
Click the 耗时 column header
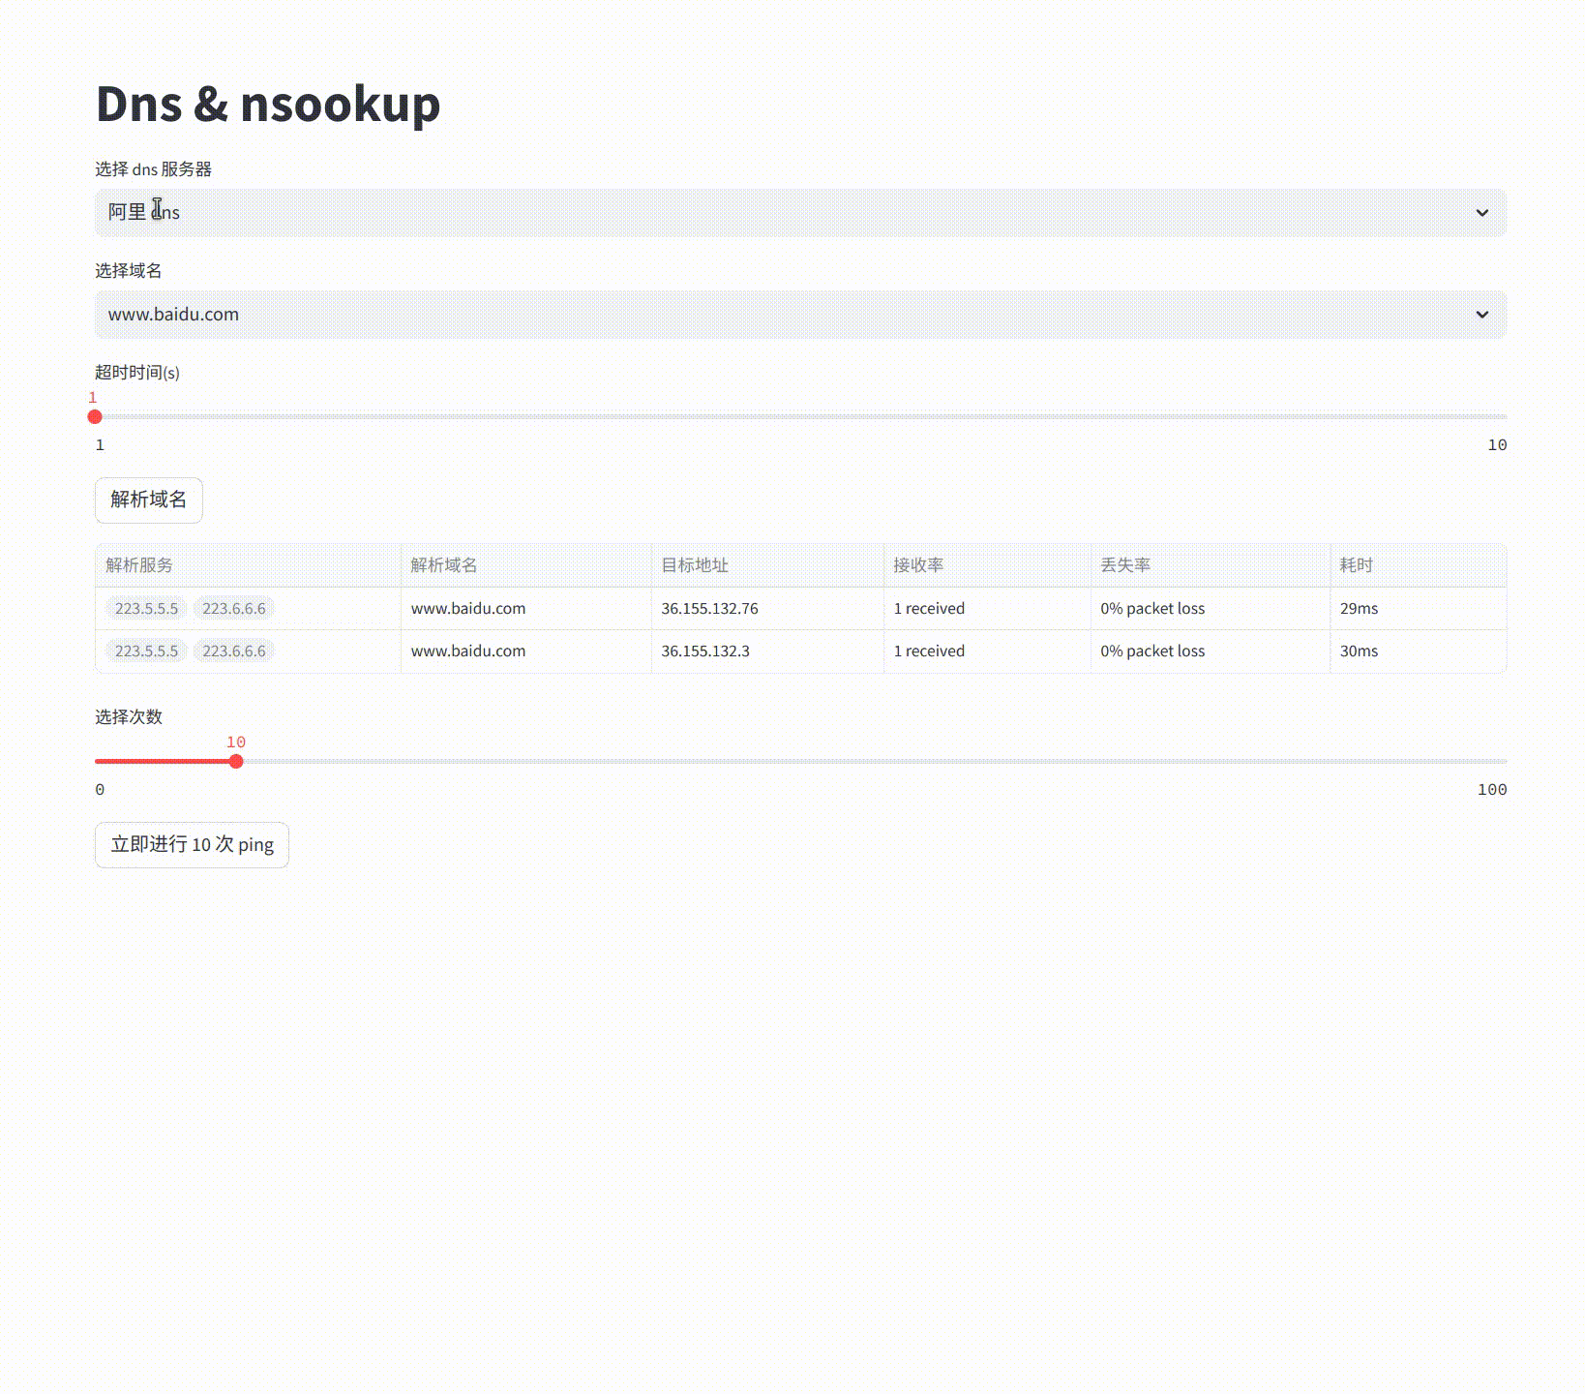point(1419,565)
